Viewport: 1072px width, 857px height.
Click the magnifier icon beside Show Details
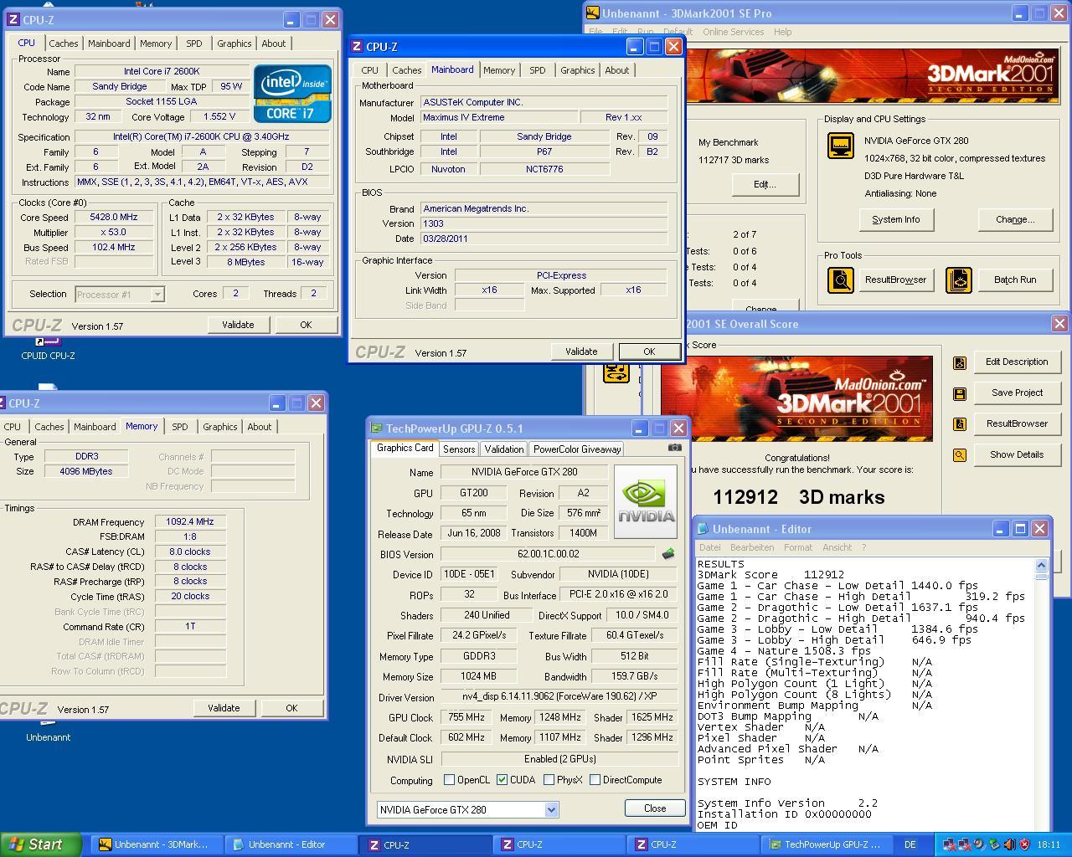(960, 455)
